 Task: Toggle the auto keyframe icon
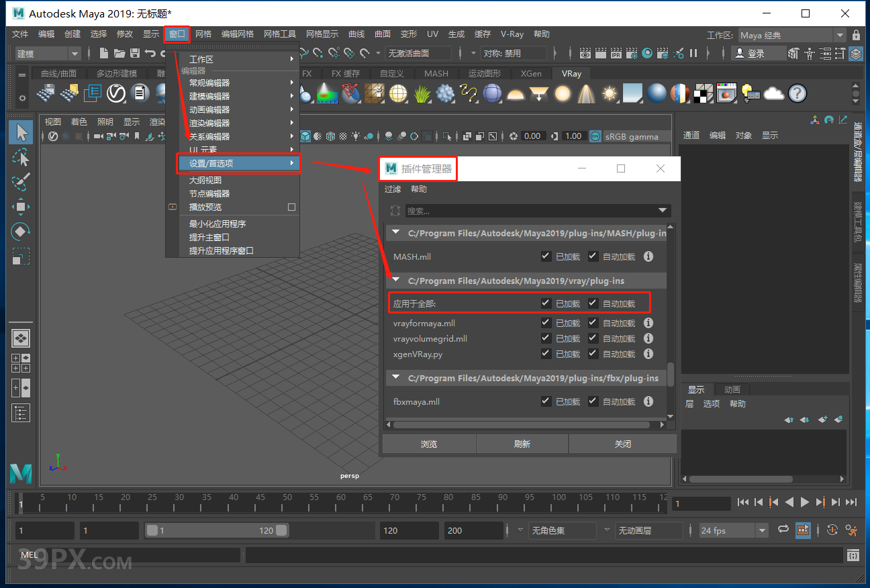point(832,530)
